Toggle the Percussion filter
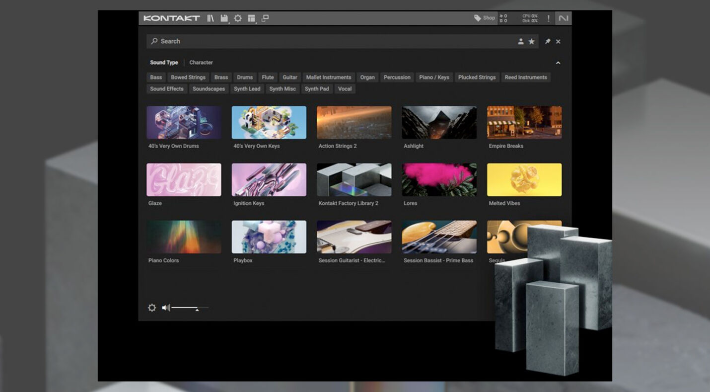710x392 pixels. pyautogui.click(x=397, y=77)
